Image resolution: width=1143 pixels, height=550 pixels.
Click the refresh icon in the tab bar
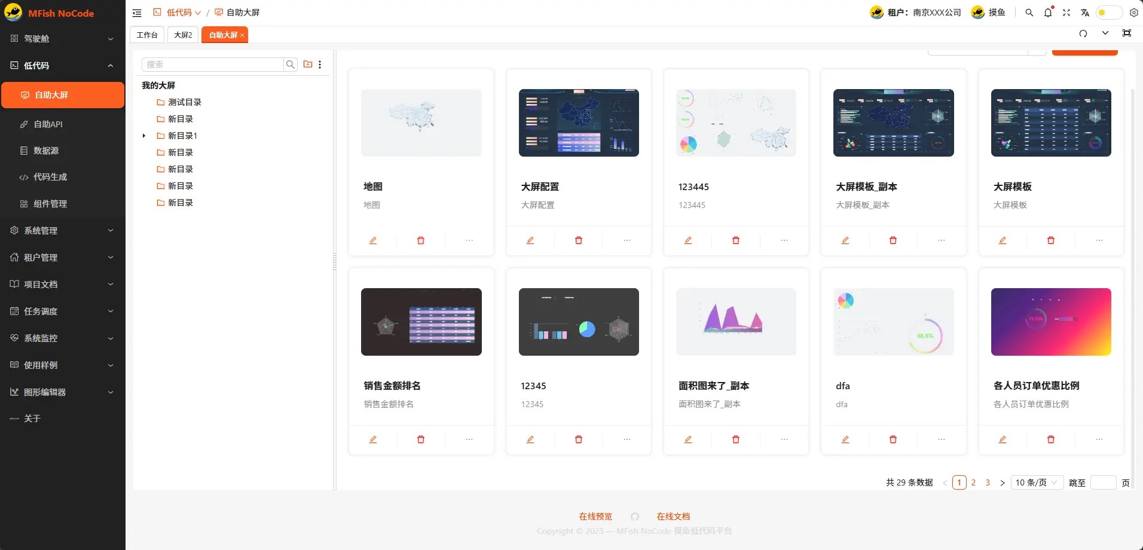pos(1083,33)
